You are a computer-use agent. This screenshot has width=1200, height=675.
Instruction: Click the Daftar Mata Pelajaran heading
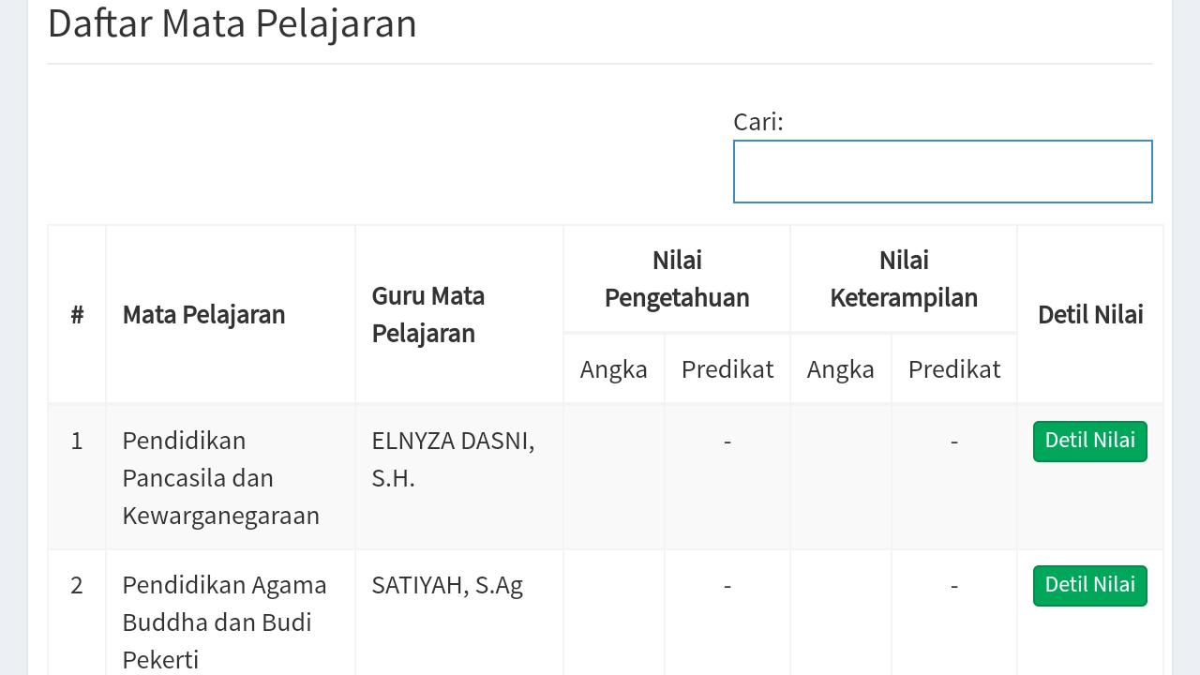232,23
